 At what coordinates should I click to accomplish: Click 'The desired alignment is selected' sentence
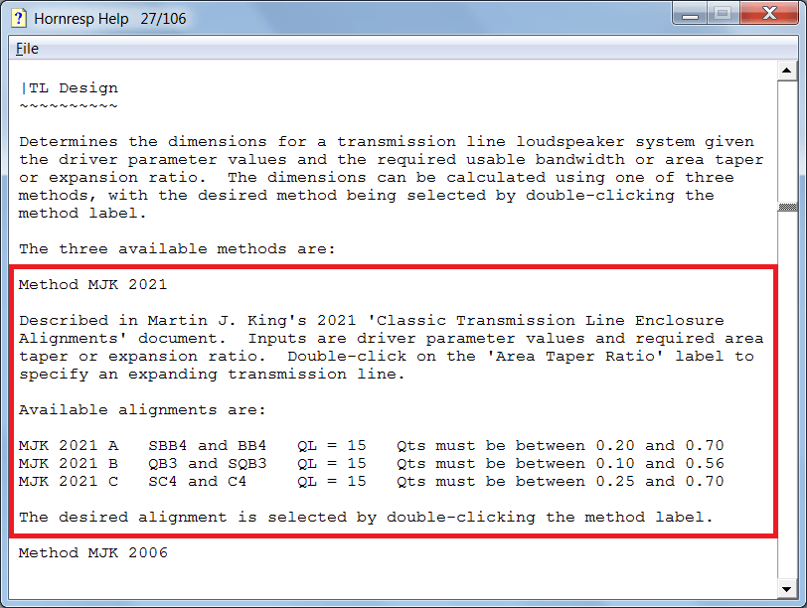click(366, 517)
